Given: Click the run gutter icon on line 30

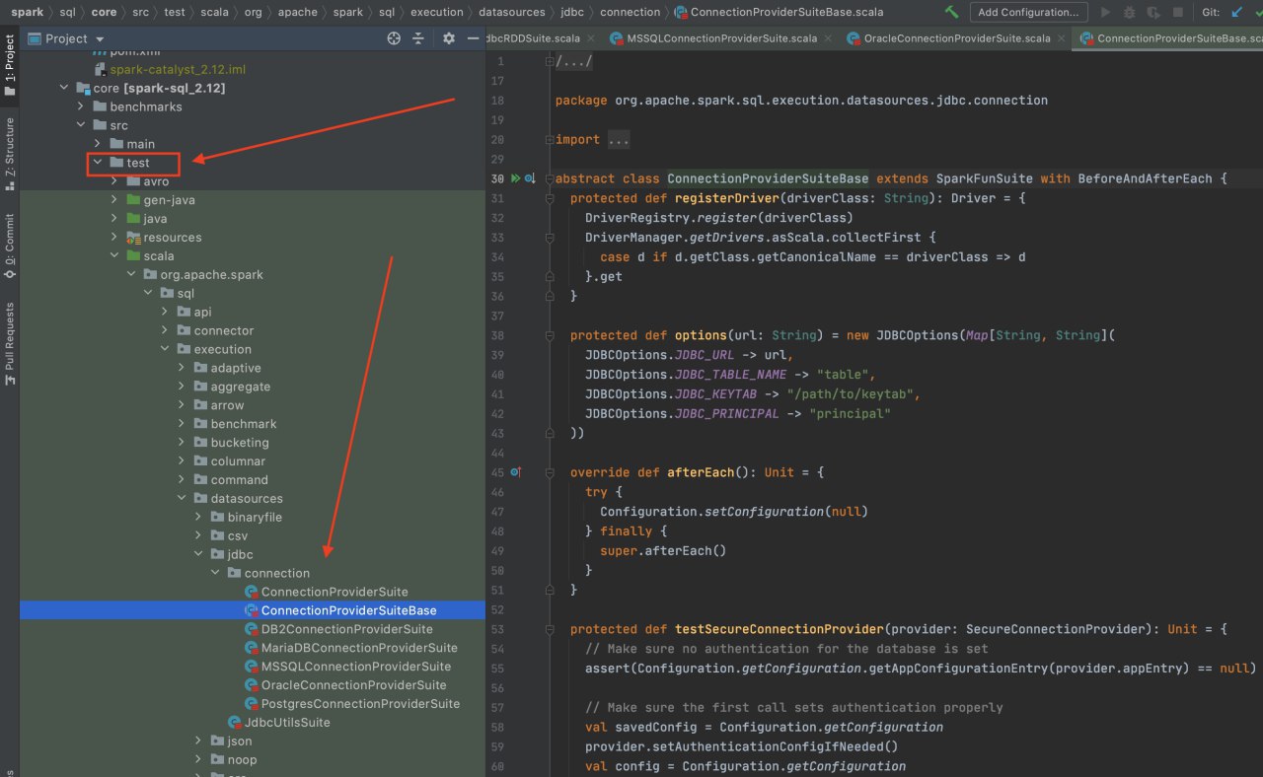Looking at the screenshot, I should (515, 178).
